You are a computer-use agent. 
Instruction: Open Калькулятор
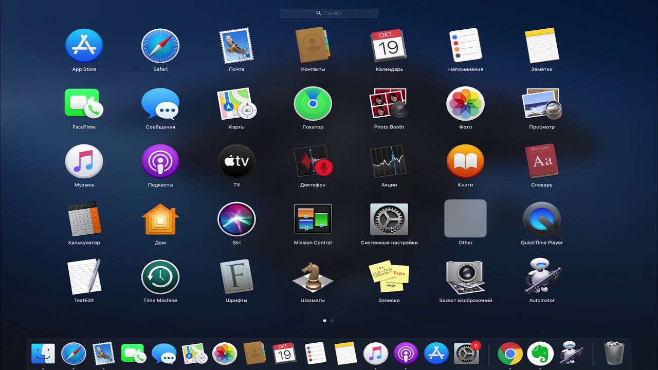(84, 219)
